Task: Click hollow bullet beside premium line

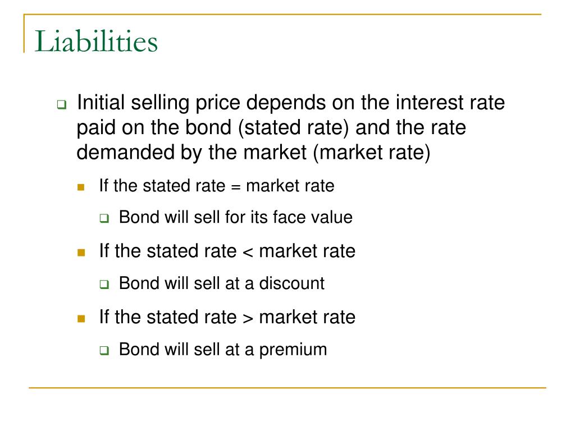Action: 104,350
